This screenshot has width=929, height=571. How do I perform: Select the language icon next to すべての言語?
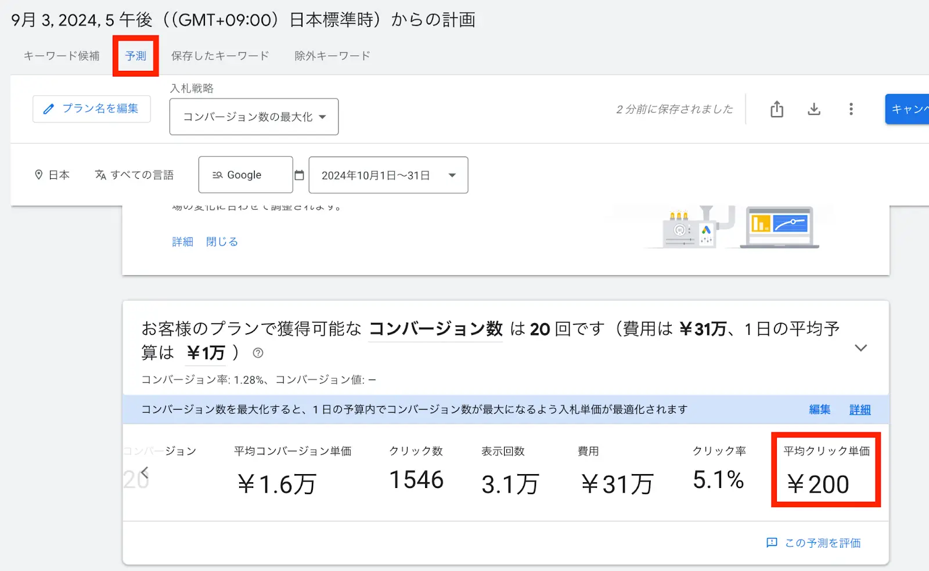pyautogui.click(x=100, y=175)
